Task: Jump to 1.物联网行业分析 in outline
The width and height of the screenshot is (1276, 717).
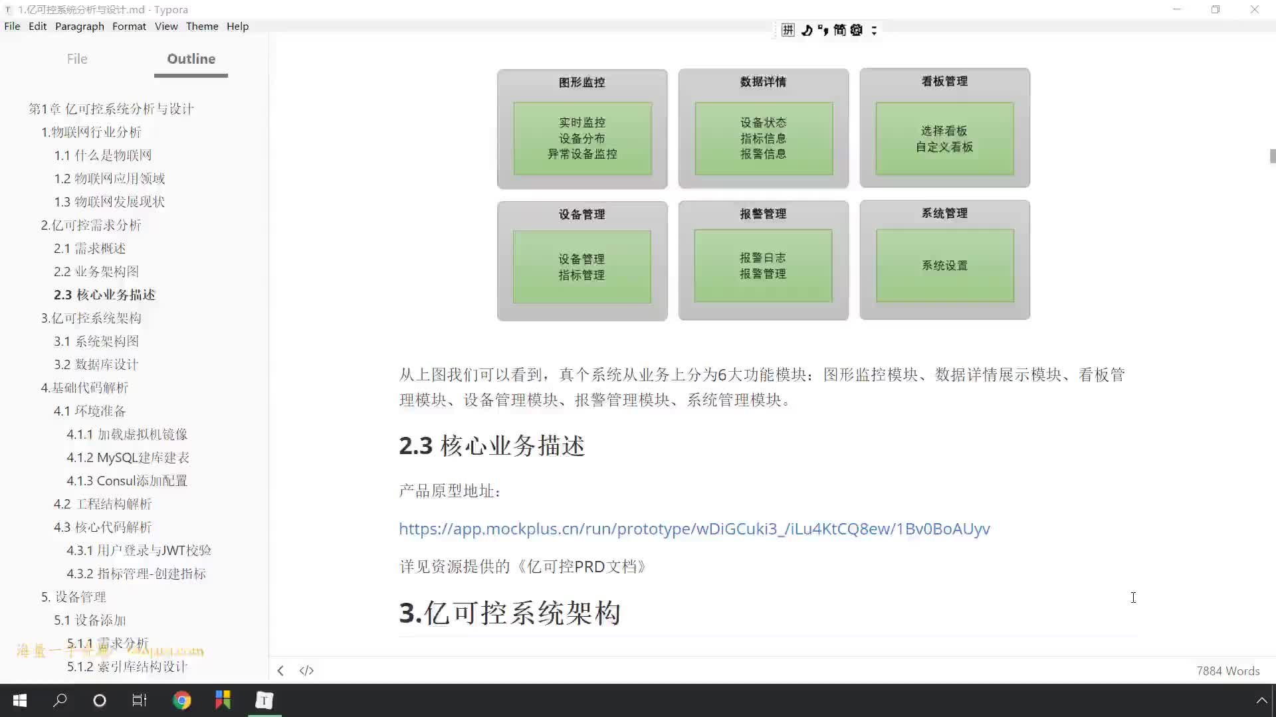Action: [91, 132]
